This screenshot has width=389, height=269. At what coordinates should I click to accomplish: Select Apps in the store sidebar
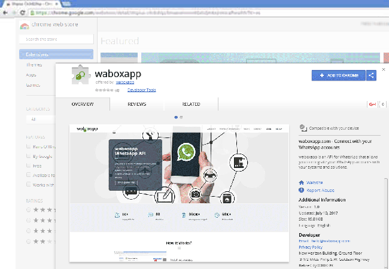click(31, 75)
